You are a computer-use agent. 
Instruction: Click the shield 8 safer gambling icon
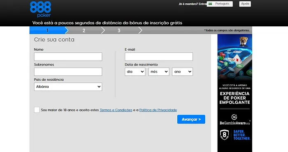tap(225, 135)
